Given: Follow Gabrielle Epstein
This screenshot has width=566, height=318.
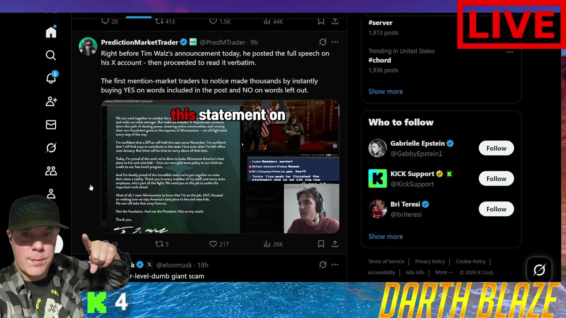Looking at the screenshot, I should click(496, 148).
